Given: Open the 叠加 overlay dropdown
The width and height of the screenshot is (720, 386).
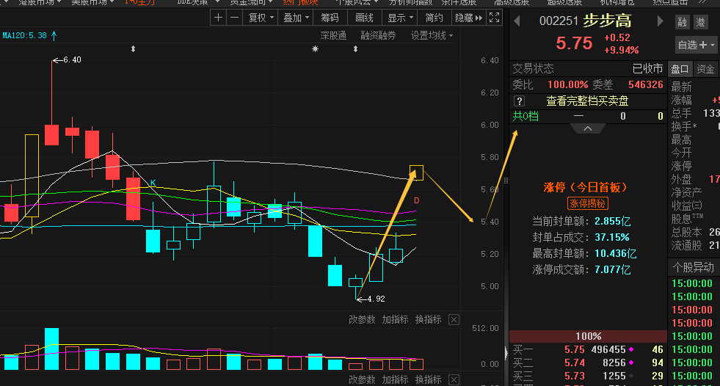Looking at the screenshot, I should 295,18.
